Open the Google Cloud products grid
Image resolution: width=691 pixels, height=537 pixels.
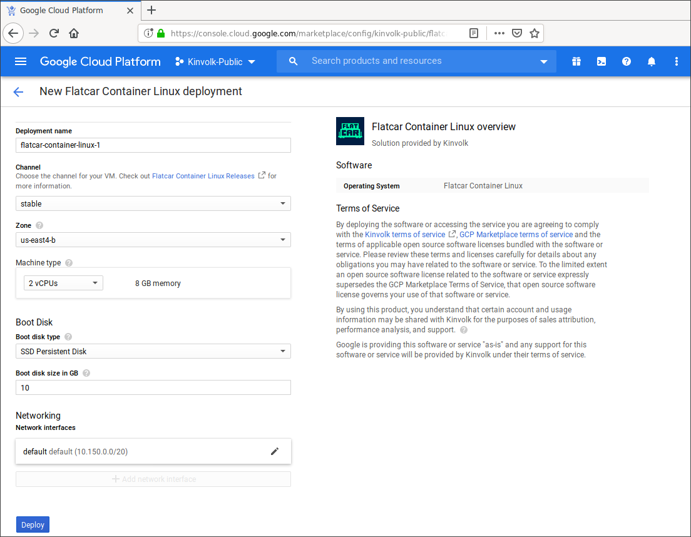[576, 61]
